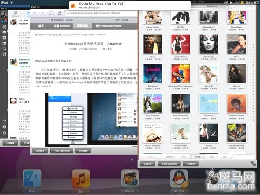
Task: Click article title about iMessage Attacher
Action: [x=93, y=44]
